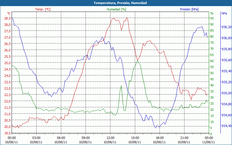The width and height of the screenshot is (232, 145).
Task: Select the green Humedad [%] legend label
Action: click(x=116, y=9)
